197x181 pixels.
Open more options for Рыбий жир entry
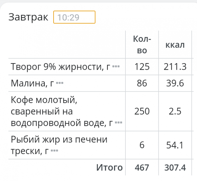click(54, 151)
